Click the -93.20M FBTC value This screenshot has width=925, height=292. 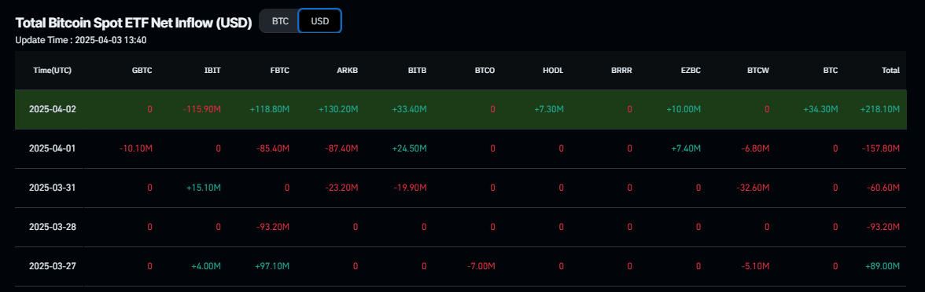(273, 227)
